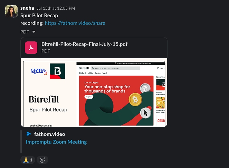Toggle the praying hands reaction
The width and height of the screenshot is (229, 168).
tap(28, 160)
